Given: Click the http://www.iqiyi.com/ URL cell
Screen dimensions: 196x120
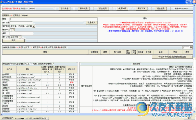Looking at the screenshot, I should (x=29, y=82).
